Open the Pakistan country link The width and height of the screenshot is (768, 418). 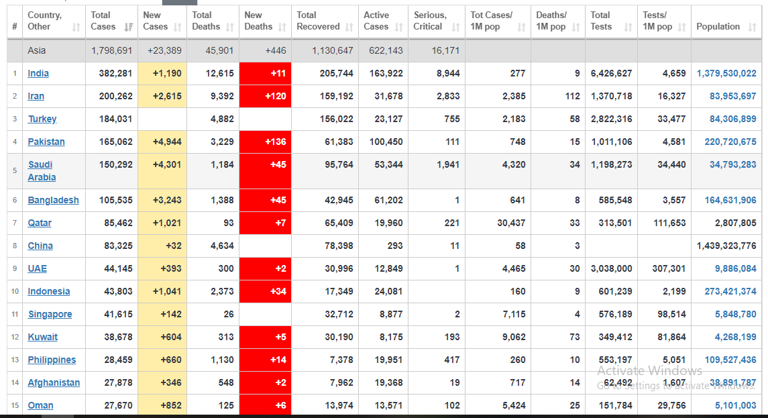46,142
